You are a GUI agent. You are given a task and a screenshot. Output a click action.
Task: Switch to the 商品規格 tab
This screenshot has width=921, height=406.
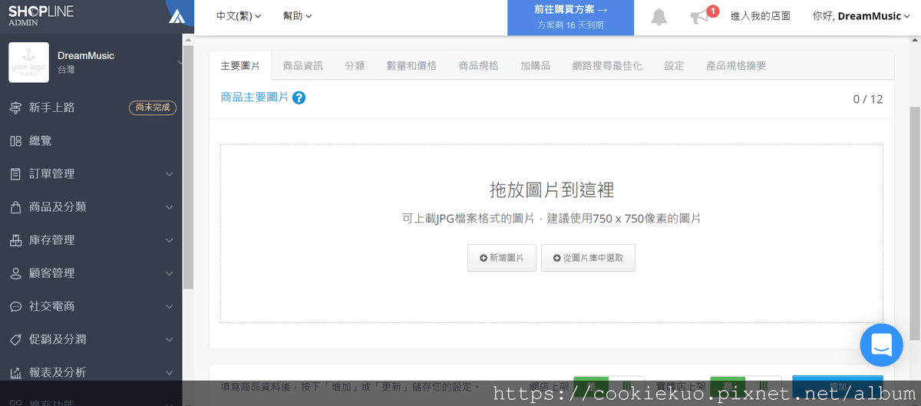click(x=478, y=66)
